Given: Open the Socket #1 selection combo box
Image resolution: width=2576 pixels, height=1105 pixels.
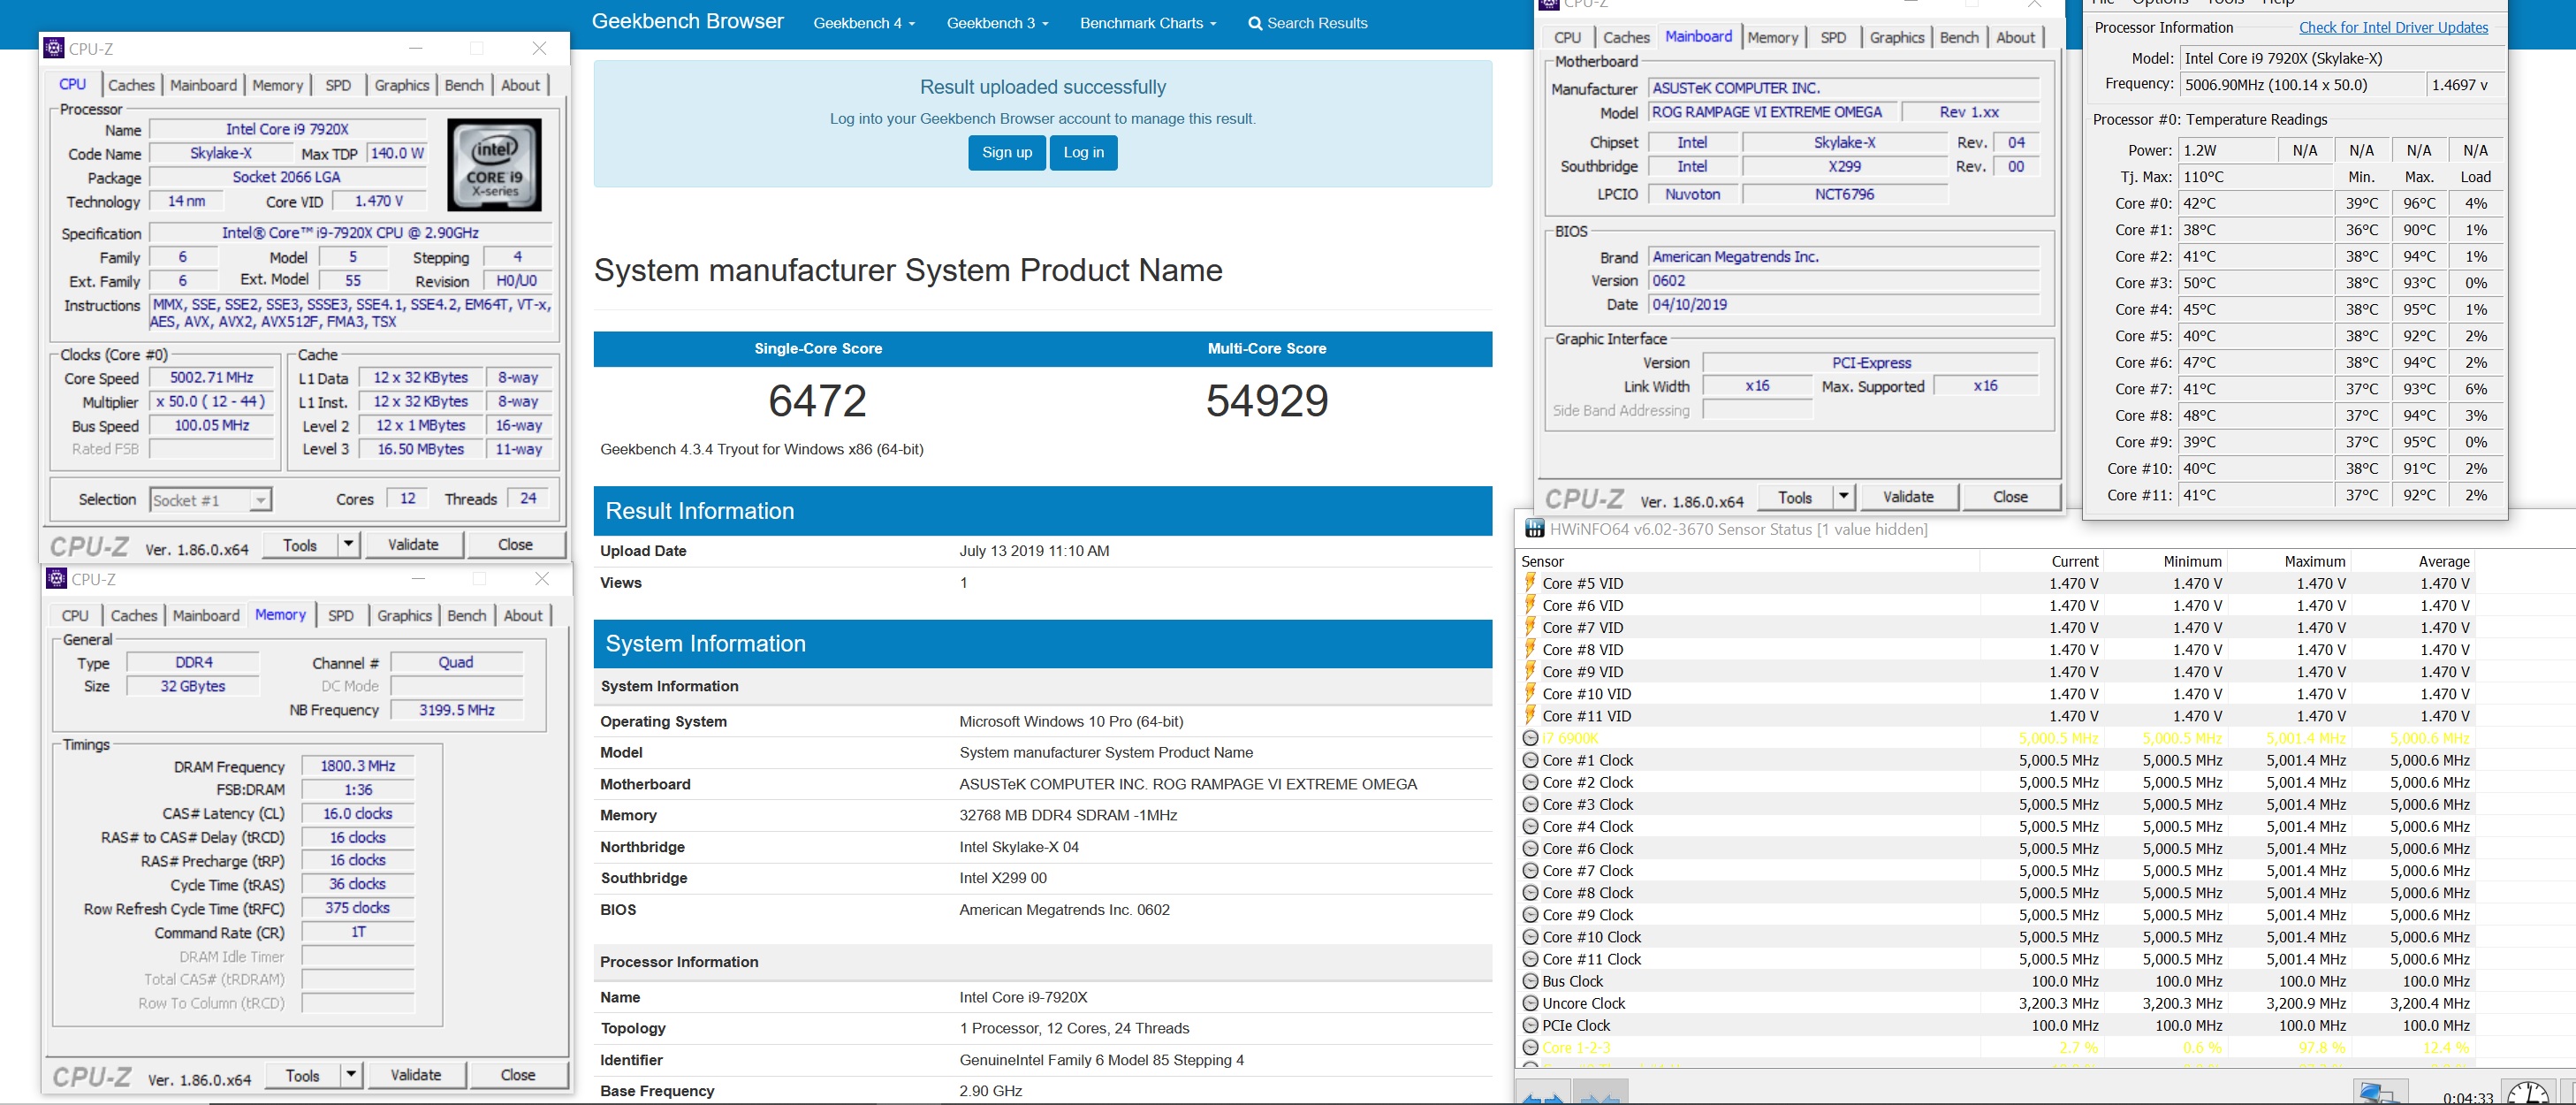Looking at the screenshot, I should point(211,500).
